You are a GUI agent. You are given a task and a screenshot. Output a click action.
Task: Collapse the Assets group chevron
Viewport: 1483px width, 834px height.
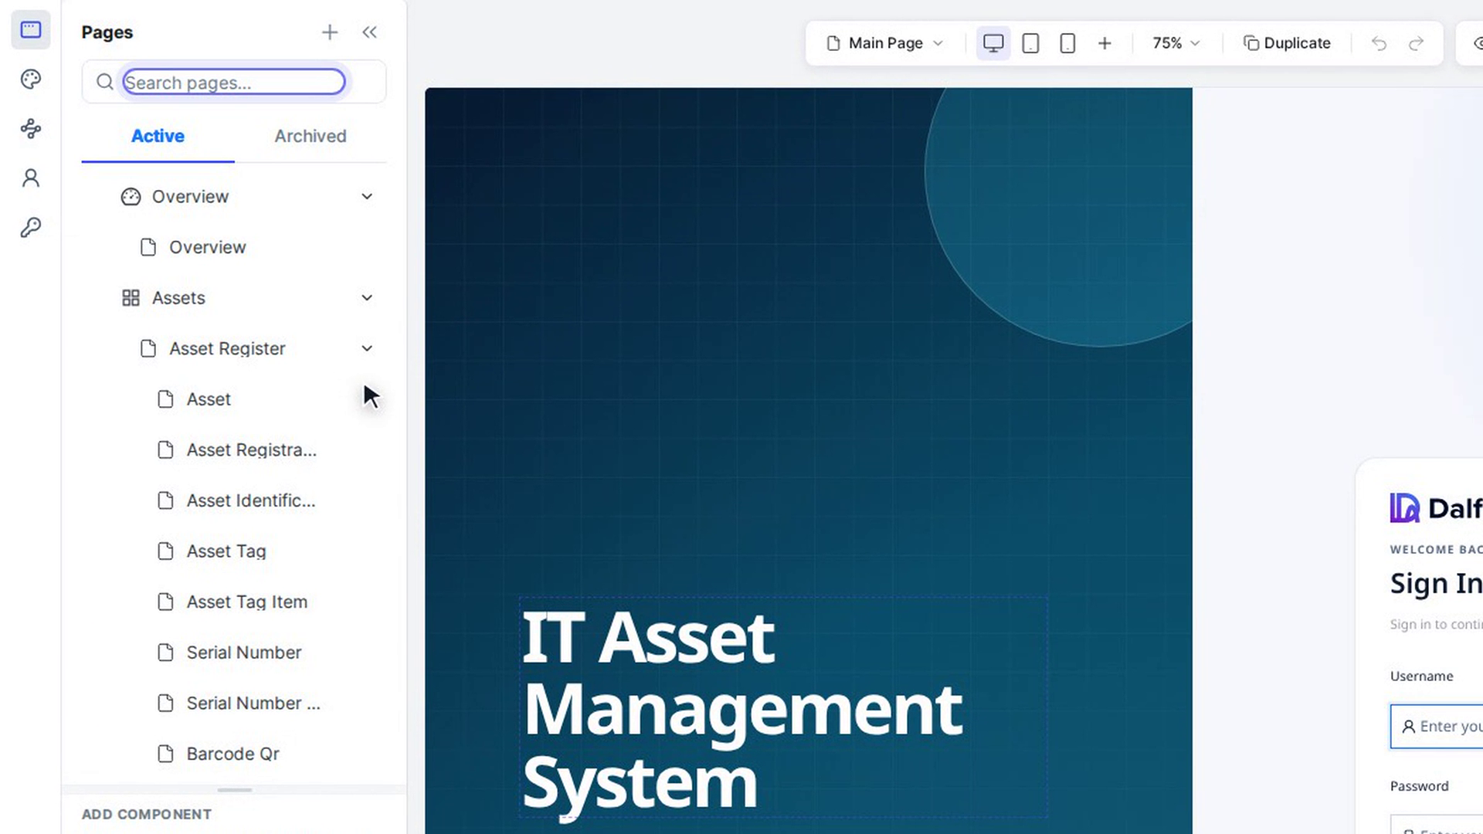click(x=367, y=298)
